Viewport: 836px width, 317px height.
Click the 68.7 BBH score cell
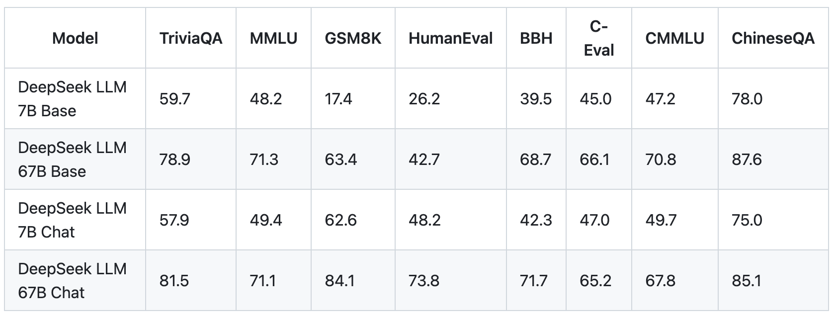click(x=536, y=159)
